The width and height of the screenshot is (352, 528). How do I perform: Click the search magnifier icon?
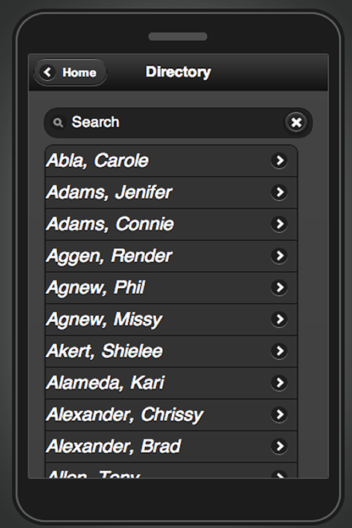58,122
